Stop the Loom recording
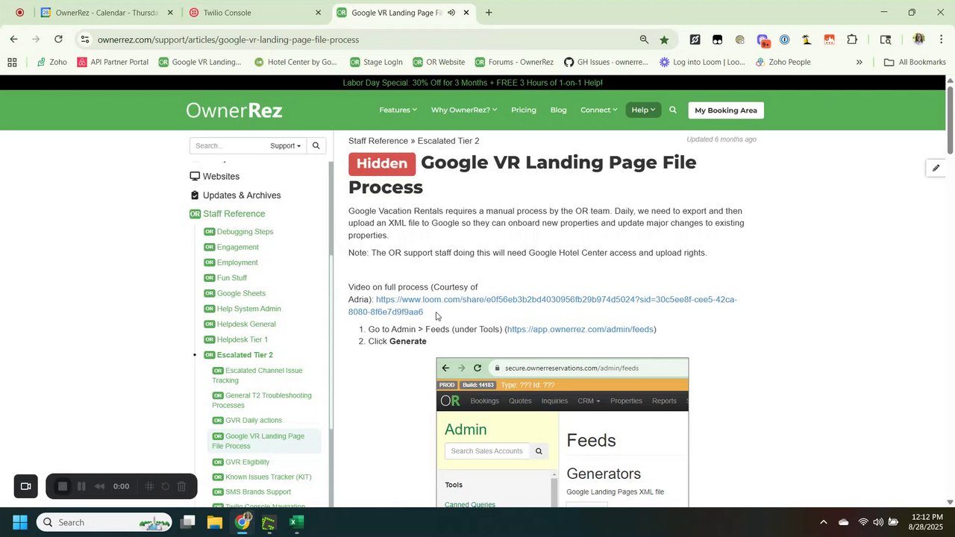The width and height of the screenshot is (955, 537). (63, 486)
